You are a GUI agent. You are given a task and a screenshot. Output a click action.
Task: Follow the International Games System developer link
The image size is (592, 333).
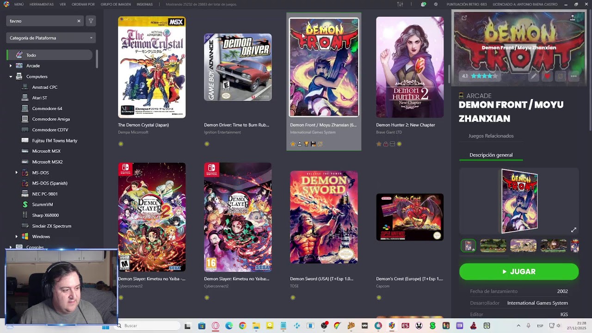point(537,303)
